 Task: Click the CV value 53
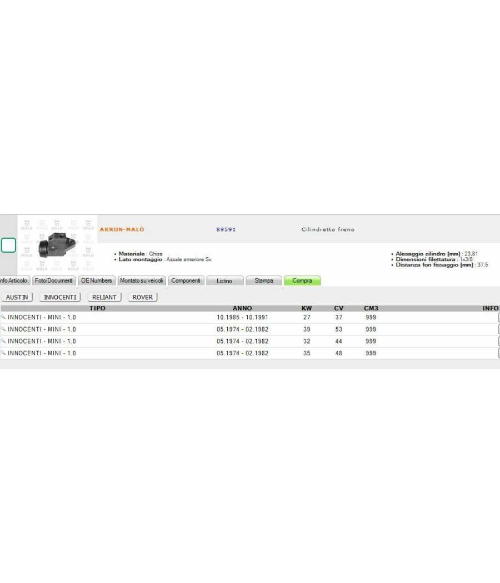point(338,329)
